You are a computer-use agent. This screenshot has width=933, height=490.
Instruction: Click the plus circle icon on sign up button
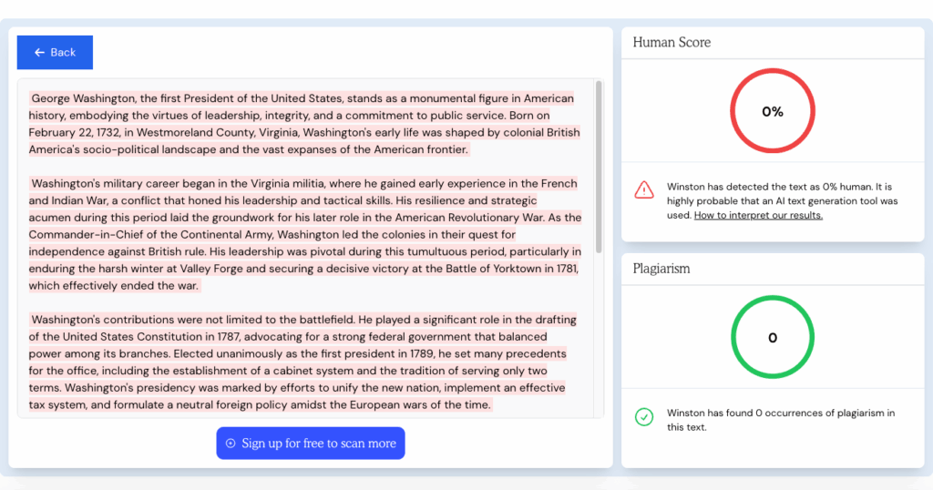tap(231, 443)
